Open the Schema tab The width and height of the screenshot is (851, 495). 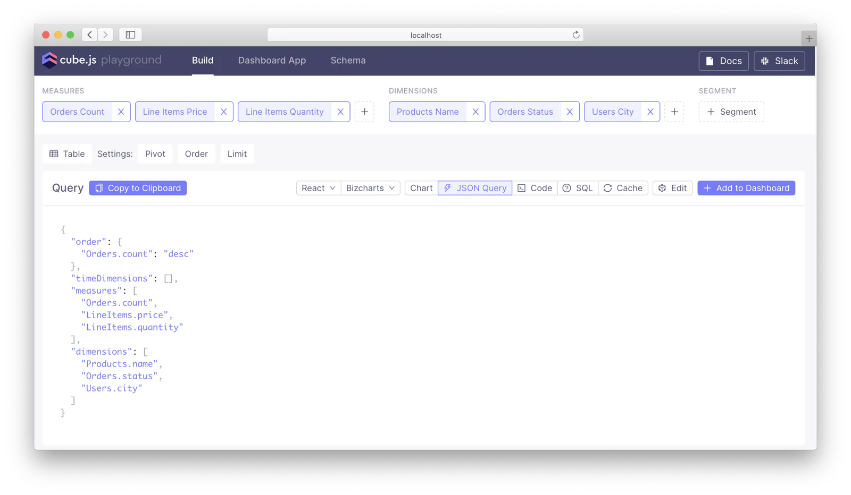coord(348,61)
